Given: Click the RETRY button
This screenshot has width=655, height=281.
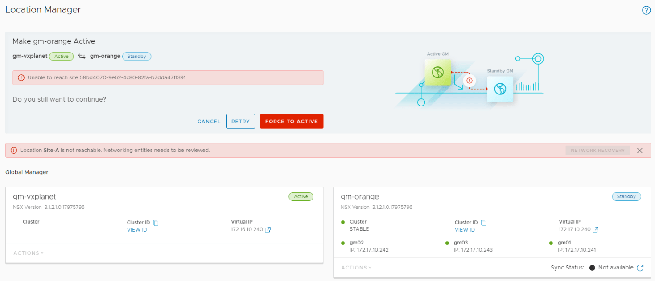Looking at the screenshot, I should (241, 122).
